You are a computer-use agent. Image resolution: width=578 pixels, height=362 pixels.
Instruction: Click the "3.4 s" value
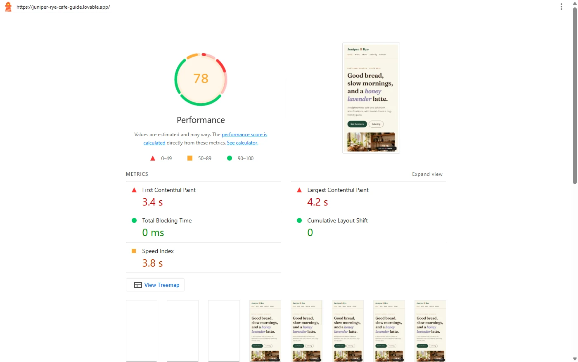[152, 202]
